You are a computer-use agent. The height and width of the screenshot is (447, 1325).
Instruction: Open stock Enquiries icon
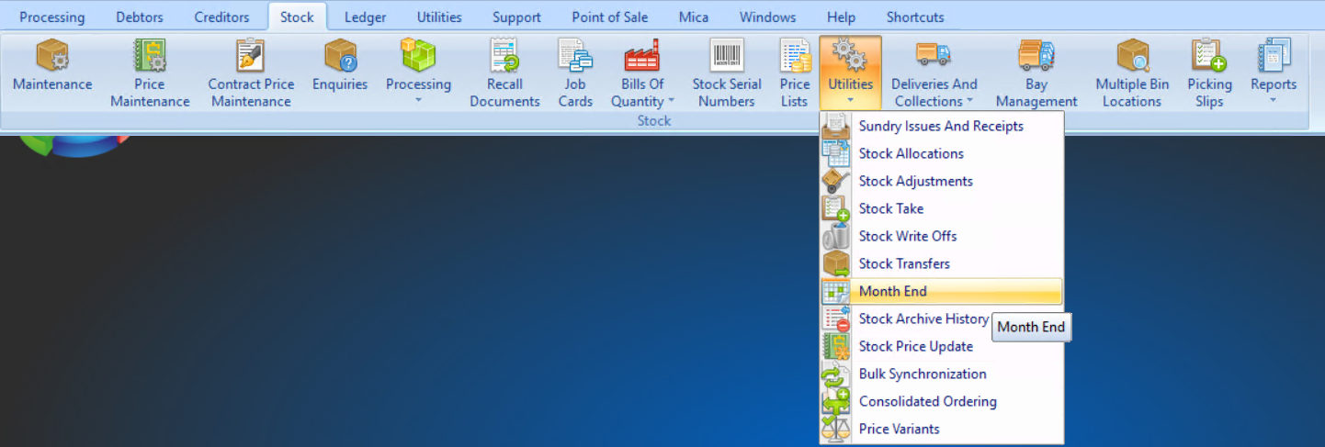coord(340,55)
